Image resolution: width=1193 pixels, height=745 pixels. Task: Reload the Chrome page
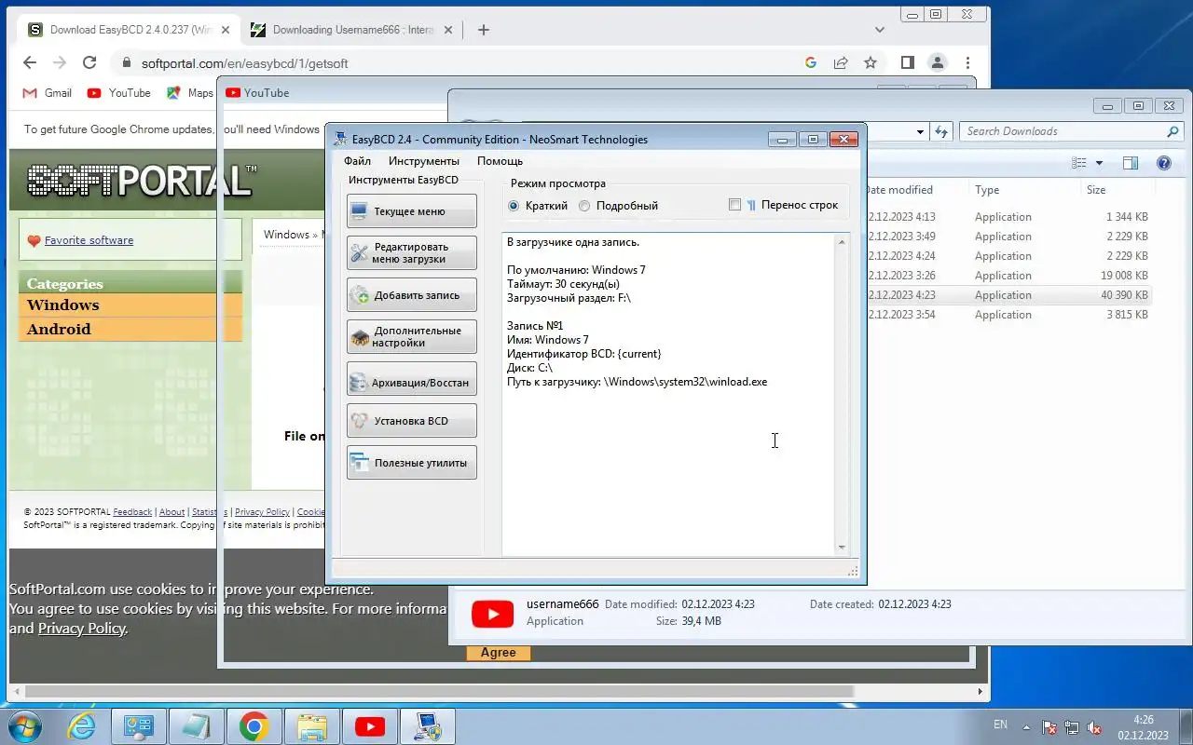(89, 63)
